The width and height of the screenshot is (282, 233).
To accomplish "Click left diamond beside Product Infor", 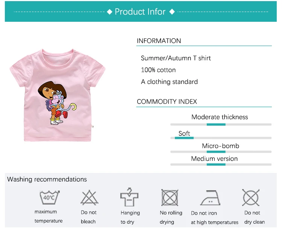I will click(110, 12).
